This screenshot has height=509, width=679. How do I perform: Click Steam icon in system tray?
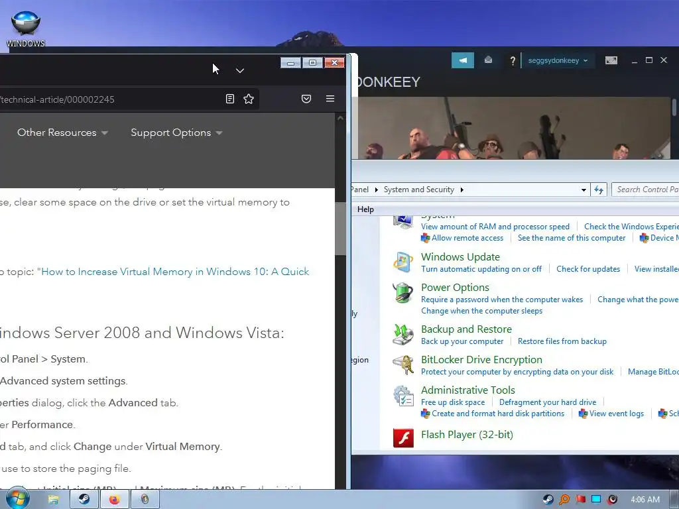[x=548, y=500]
